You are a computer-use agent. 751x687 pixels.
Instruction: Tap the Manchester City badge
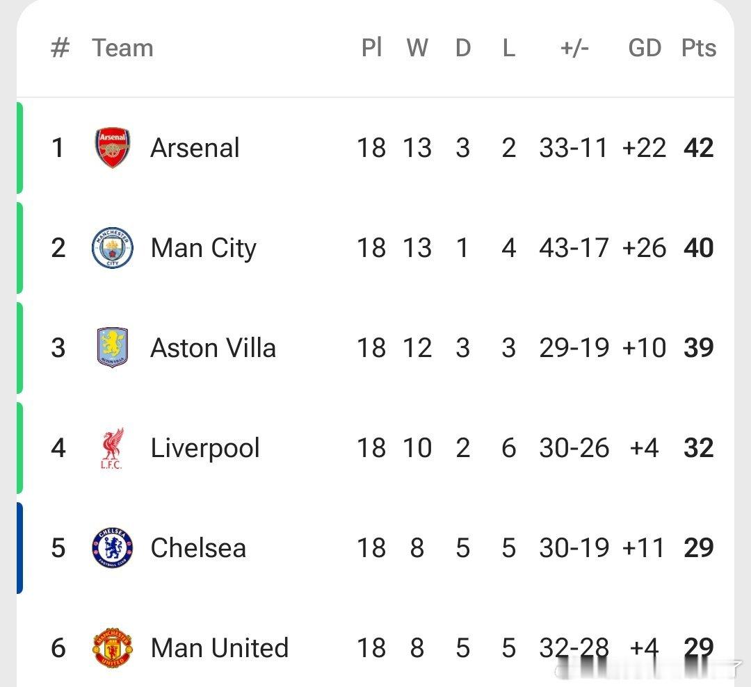tap(113, 248)
